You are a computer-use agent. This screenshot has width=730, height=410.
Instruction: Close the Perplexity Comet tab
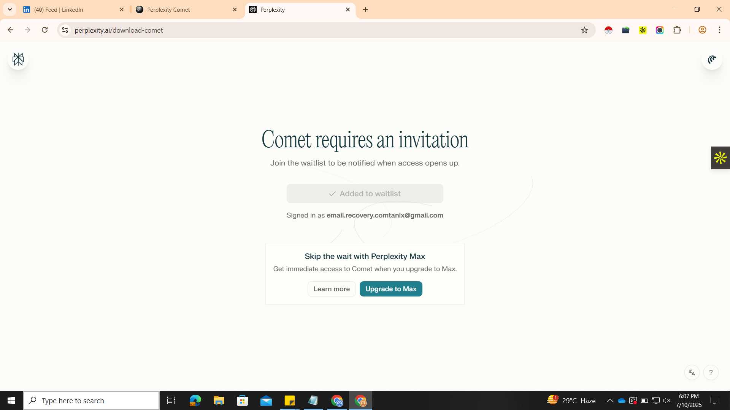coord(235,10)
